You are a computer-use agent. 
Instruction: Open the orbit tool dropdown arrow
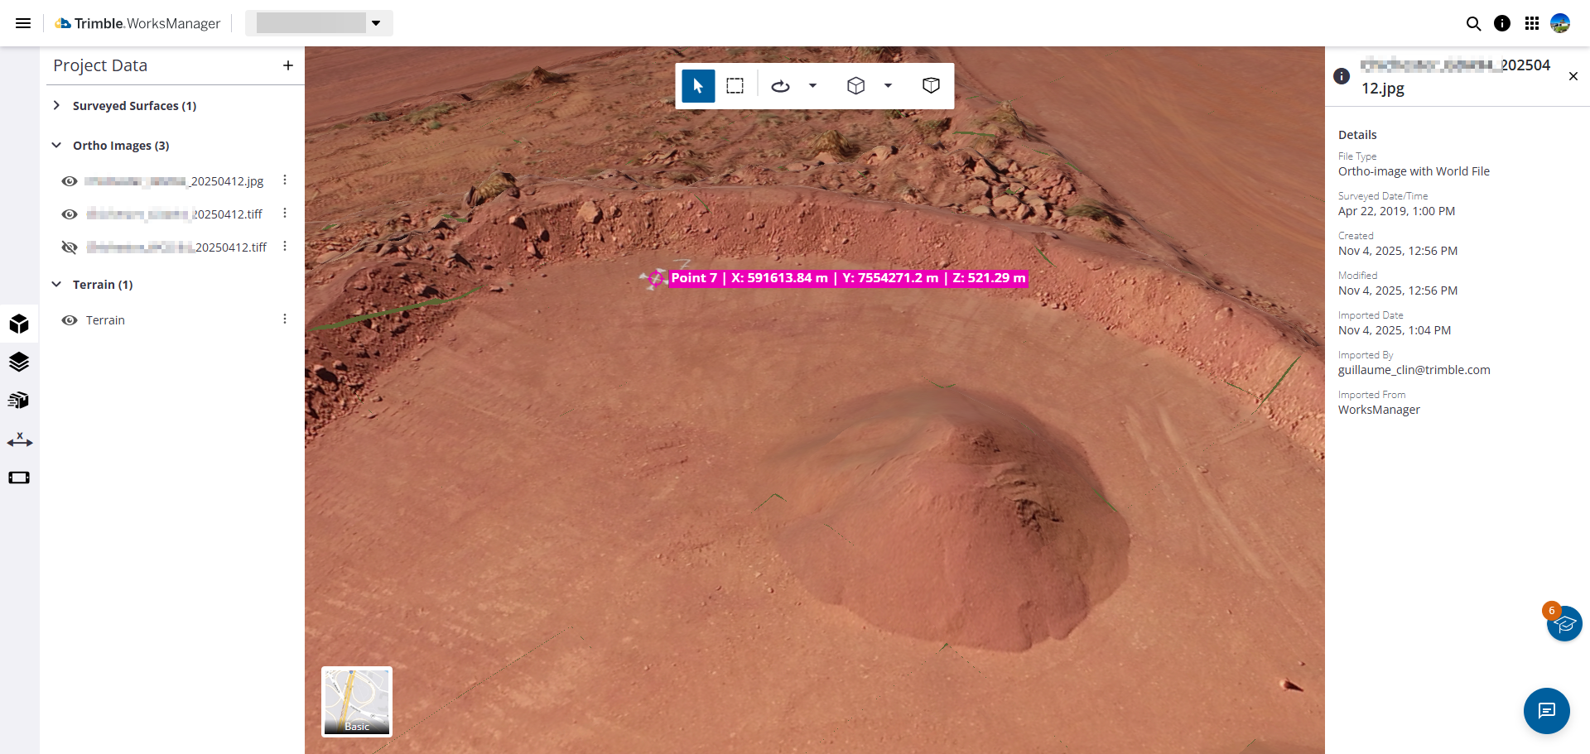pos(812,86)
